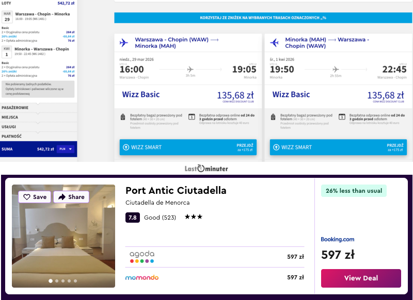413x300 pixels.
Task: Click the Lastminuter logo
Action: pyautogui.click(x=206, y=169)
